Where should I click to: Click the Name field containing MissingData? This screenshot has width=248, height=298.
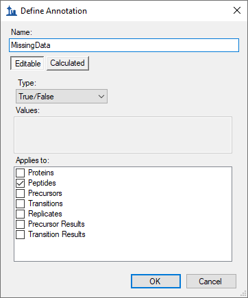click(x=124, y=45)
